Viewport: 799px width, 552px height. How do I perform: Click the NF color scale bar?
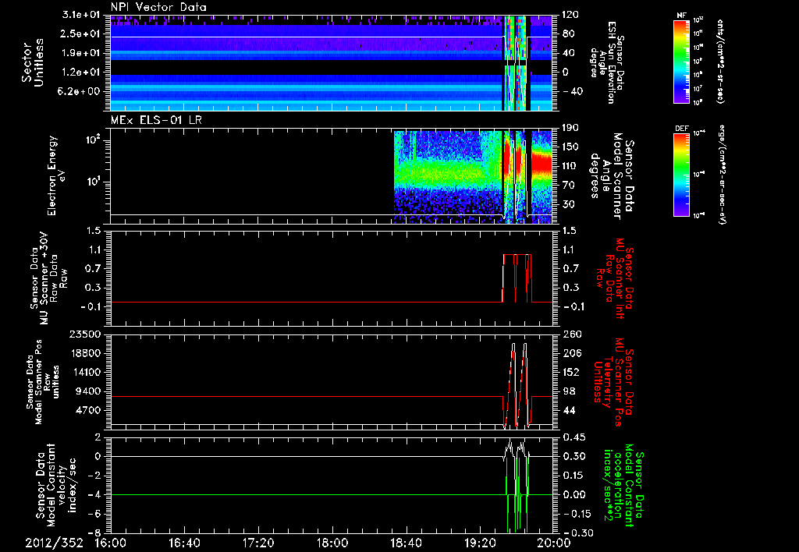coord(680,62)
